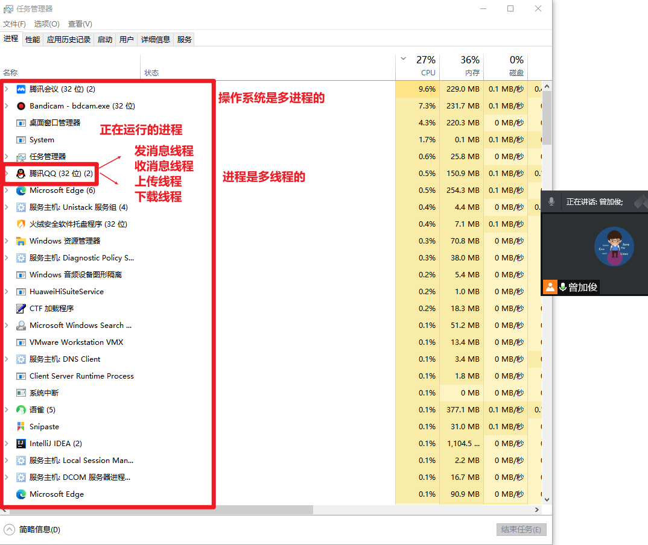Expand the Bandicam bdcam.exe process group
Screen dimensions: 648x545
tap(7, 106)
